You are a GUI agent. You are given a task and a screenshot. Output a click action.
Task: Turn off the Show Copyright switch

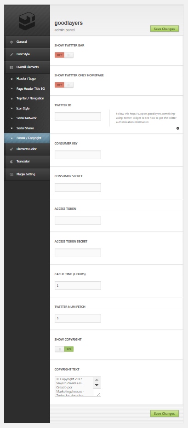64,349
